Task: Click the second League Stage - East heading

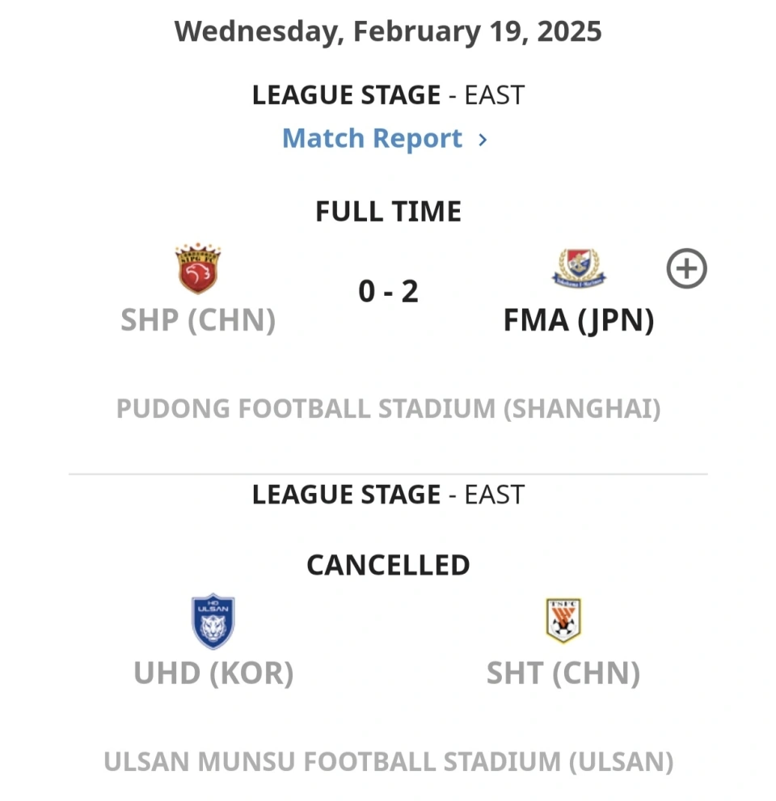Action: [388, 495]
